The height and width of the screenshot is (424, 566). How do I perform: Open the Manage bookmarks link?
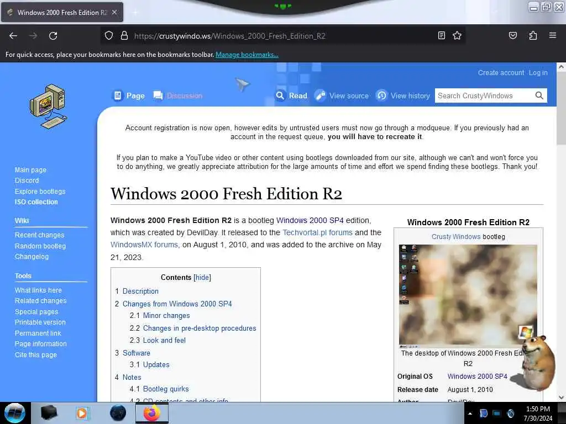(x=247, y=55)
